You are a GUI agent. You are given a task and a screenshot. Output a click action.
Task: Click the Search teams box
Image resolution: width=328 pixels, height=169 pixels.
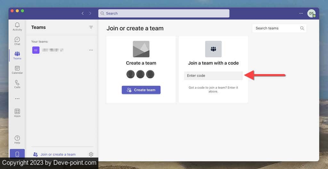[x=277, y=28]
